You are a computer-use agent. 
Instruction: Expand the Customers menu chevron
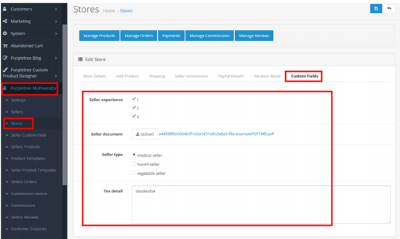[56, 9]
